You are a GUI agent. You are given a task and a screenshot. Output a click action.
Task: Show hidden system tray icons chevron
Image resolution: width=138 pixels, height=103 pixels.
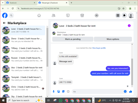click(x=110, y=100)
